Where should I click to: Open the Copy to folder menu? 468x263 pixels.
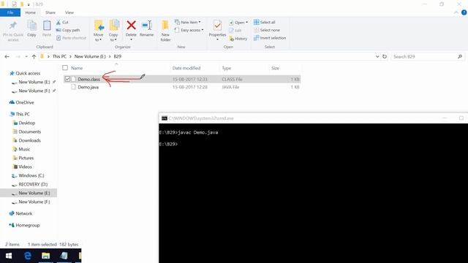(x=113, y=31)
